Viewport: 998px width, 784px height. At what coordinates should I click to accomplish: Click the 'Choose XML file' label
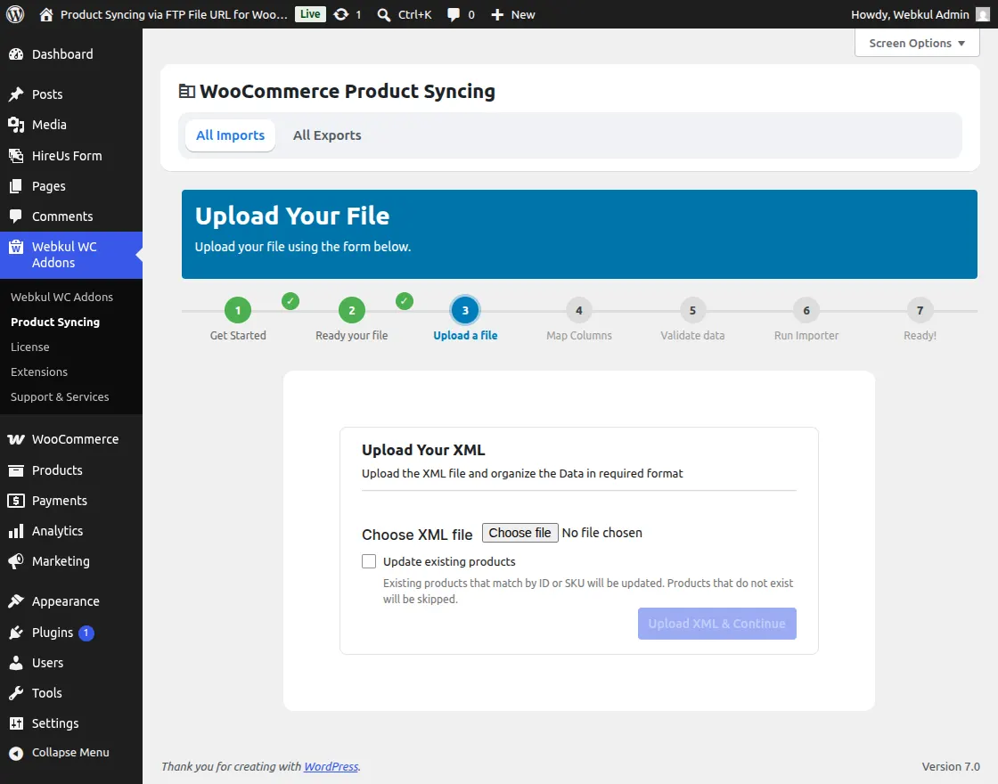pos(418,535)
